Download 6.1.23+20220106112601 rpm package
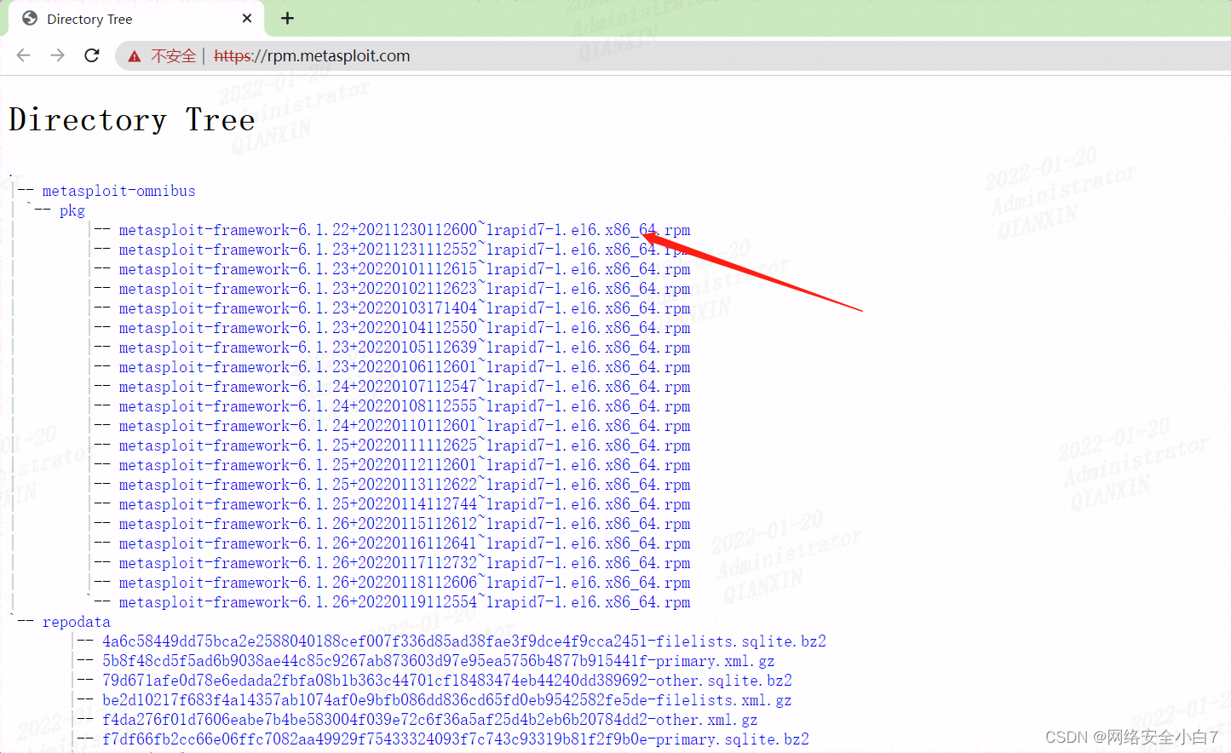Image resolution: width=1231 pixels, height=753 pixels. 405,367
